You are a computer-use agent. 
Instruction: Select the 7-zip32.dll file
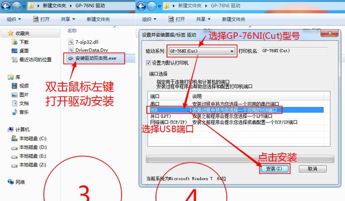tap(83, 42)
